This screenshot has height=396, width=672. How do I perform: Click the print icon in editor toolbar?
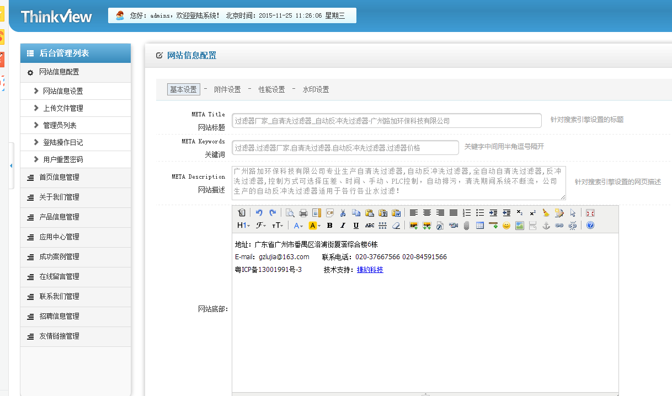pyautogui.click(x=303, y=213)
